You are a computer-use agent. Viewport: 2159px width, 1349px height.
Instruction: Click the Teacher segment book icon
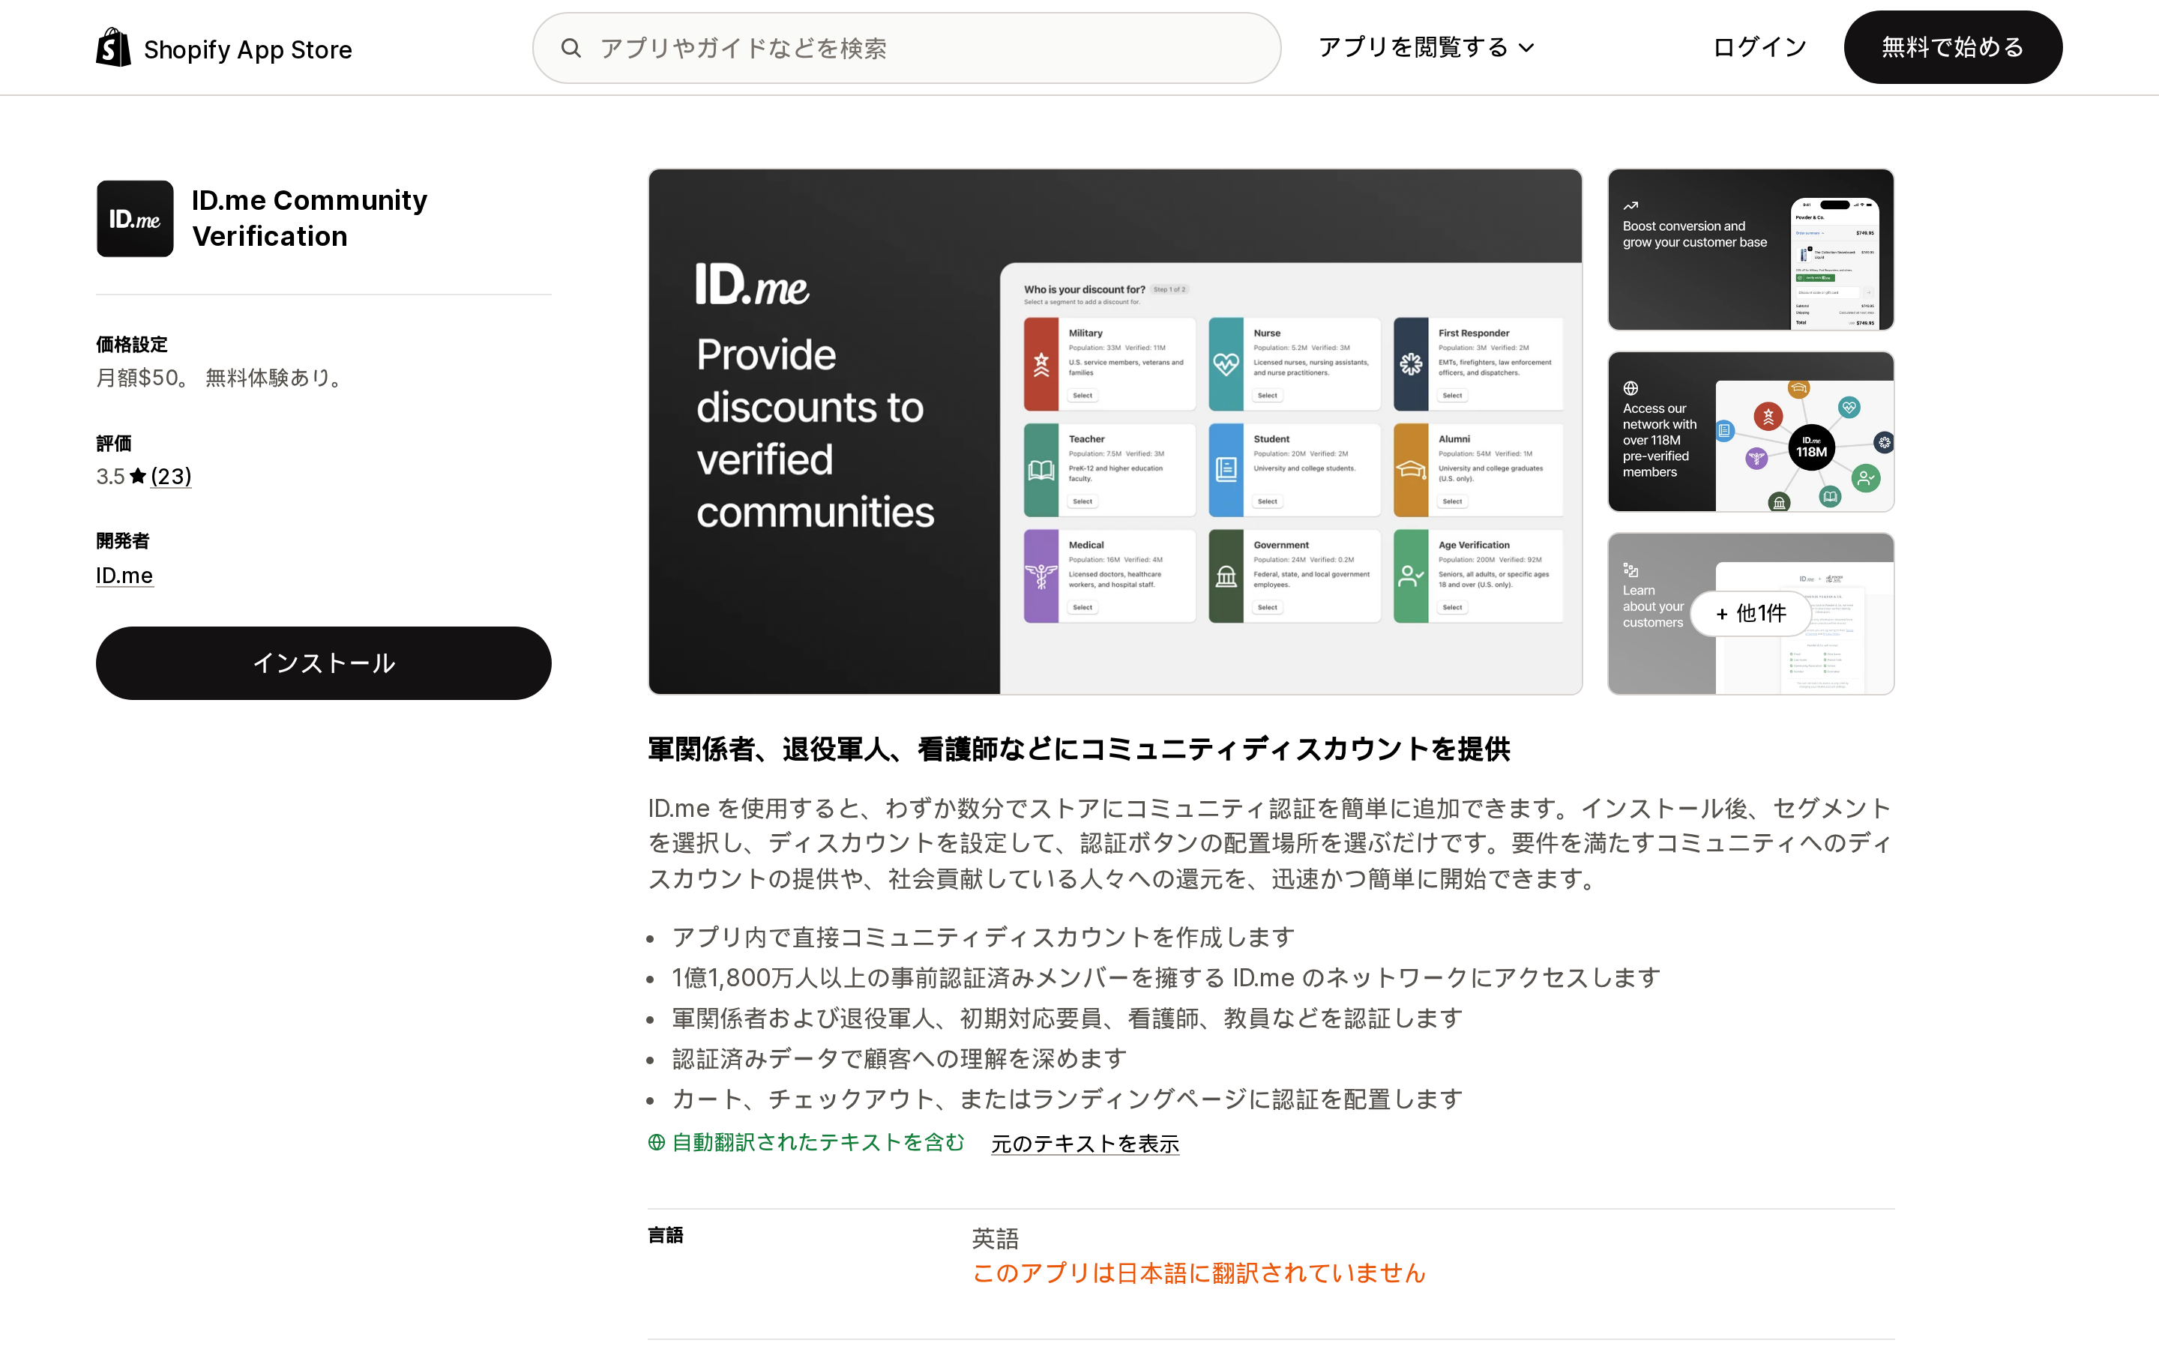click(1041, 470)
